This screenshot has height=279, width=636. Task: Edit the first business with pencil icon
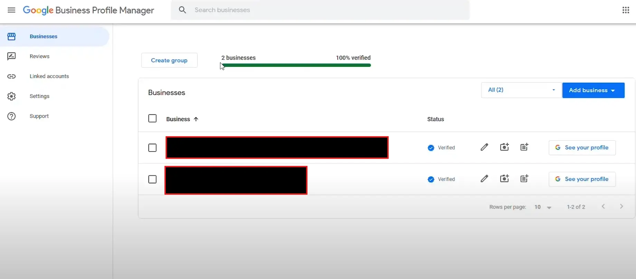coord(484,147)
